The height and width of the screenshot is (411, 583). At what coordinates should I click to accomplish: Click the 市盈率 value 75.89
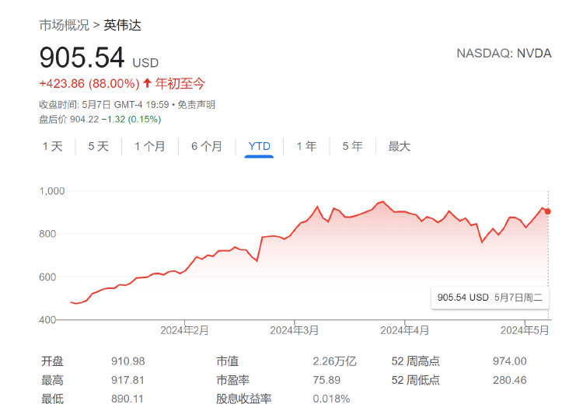click(326, 380)
